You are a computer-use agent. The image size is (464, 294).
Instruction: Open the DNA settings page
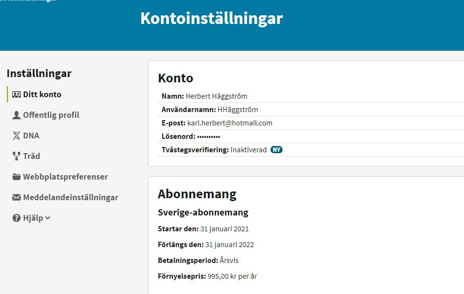pos(31,136)
